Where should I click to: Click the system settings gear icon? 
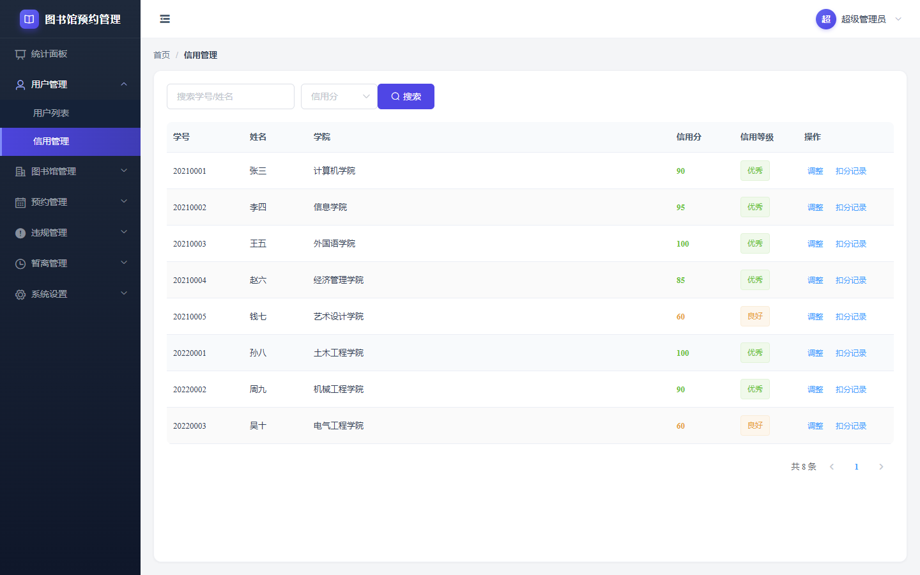[20, 294]
